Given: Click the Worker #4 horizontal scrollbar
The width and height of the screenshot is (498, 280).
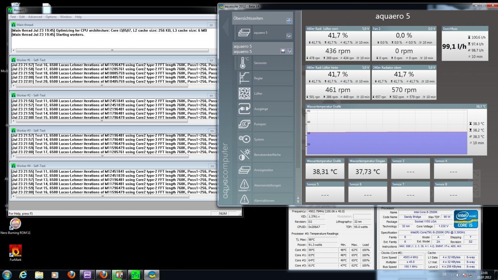Looking at the screenshot, I should click(102, 196).
